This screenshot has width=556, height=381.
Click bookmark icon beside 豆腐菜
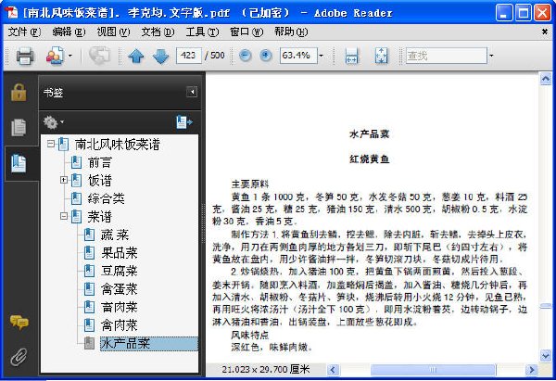point(89,271)
